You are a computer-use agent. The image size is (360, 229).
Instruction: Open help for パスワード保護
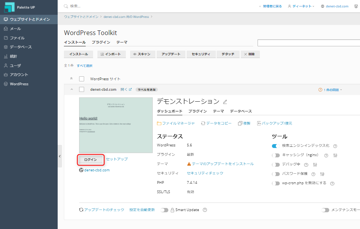click(313, 174)
